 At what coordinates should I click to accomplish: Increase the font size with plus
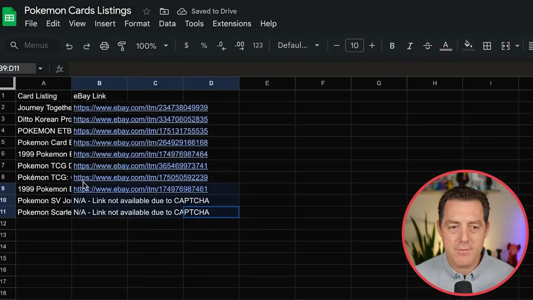(372, 45)
